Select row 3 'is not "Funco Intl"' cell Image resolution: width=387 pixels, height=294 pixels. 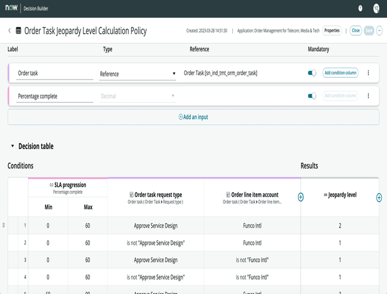pos(252,260)
